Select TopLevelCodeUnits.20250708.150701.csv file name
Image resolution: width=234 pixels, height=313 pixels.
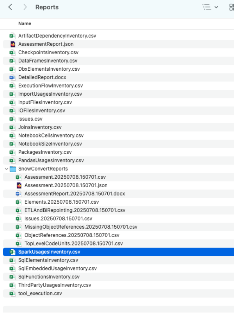(74, 244)
